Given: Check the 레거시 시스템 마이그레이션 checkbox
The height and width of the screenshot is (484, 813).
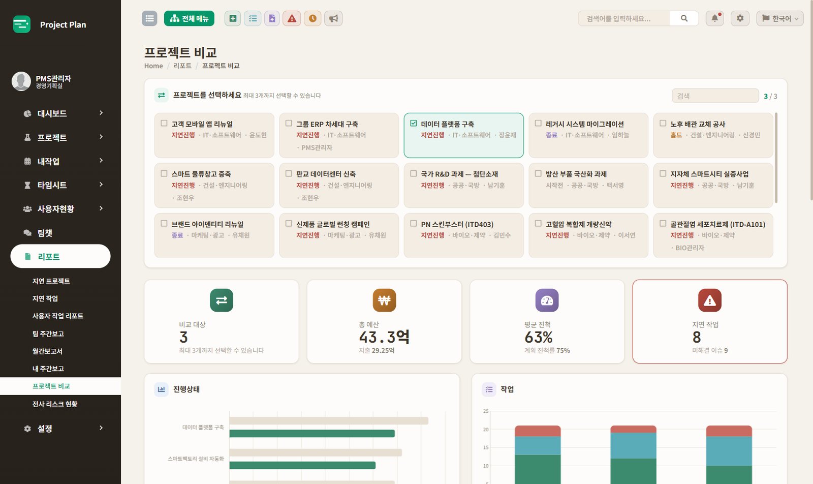Looking at the screenshot, I should (x=538, y=123).
